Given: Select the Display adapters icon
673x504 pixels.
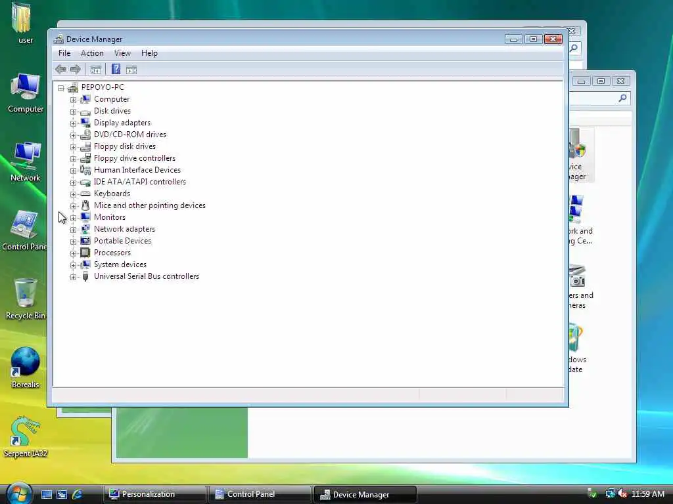Looking at the screenshot, I should pyautogui.click(x=85, y=123).
